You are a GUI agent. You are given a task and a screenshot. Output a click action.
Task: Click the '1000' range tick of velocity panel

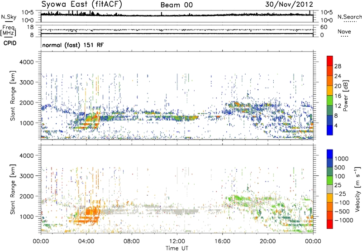[27, 217]
